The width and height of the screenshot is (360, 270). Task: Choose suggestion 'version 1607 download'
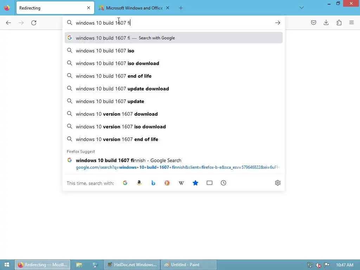click(174, 114)
